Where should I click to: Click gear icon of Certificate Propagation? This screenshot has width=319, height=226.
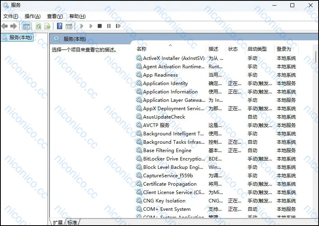point(139,184)
